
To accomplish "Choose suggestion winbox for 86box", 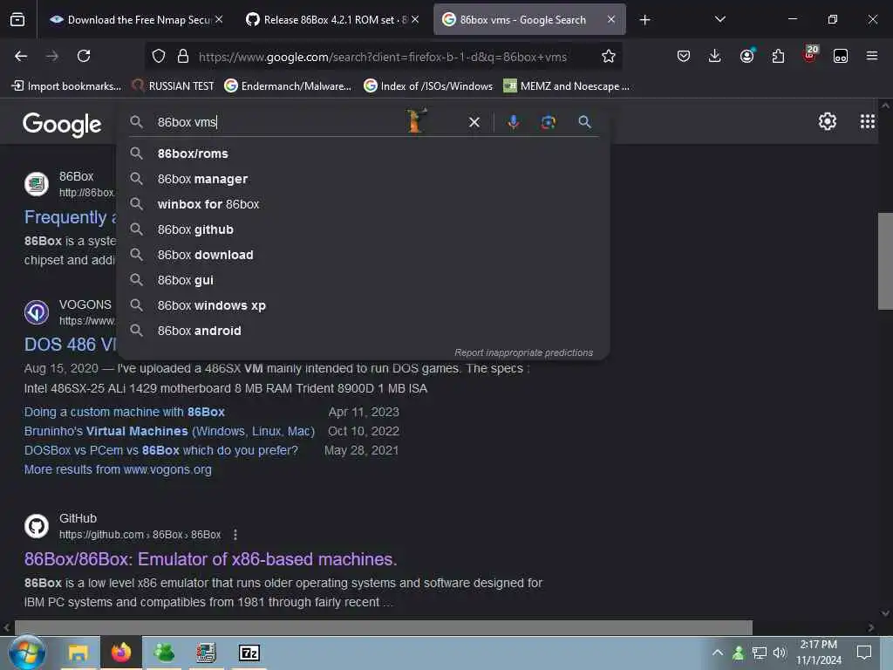I will click(x=363, y=204).
